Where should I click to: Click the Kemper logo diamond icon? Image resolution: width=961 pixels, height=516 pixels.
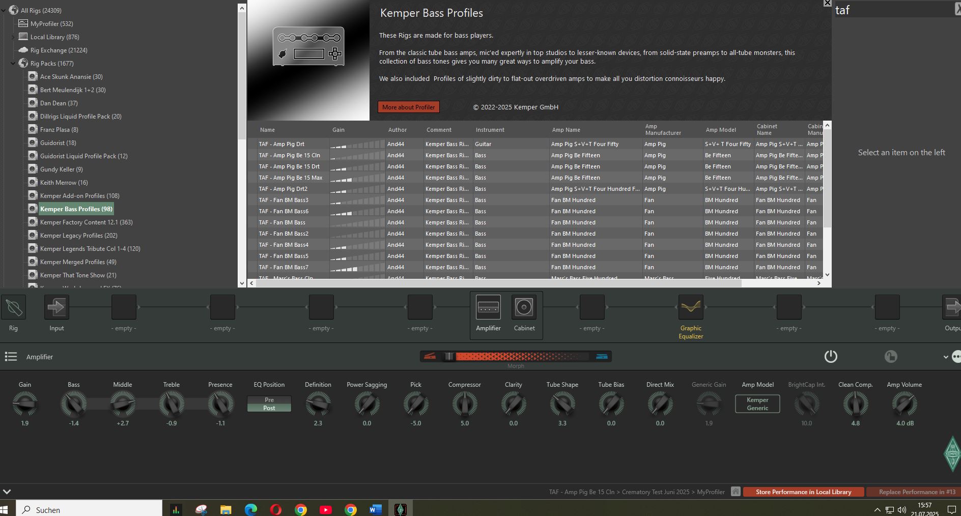coord(952,453)
